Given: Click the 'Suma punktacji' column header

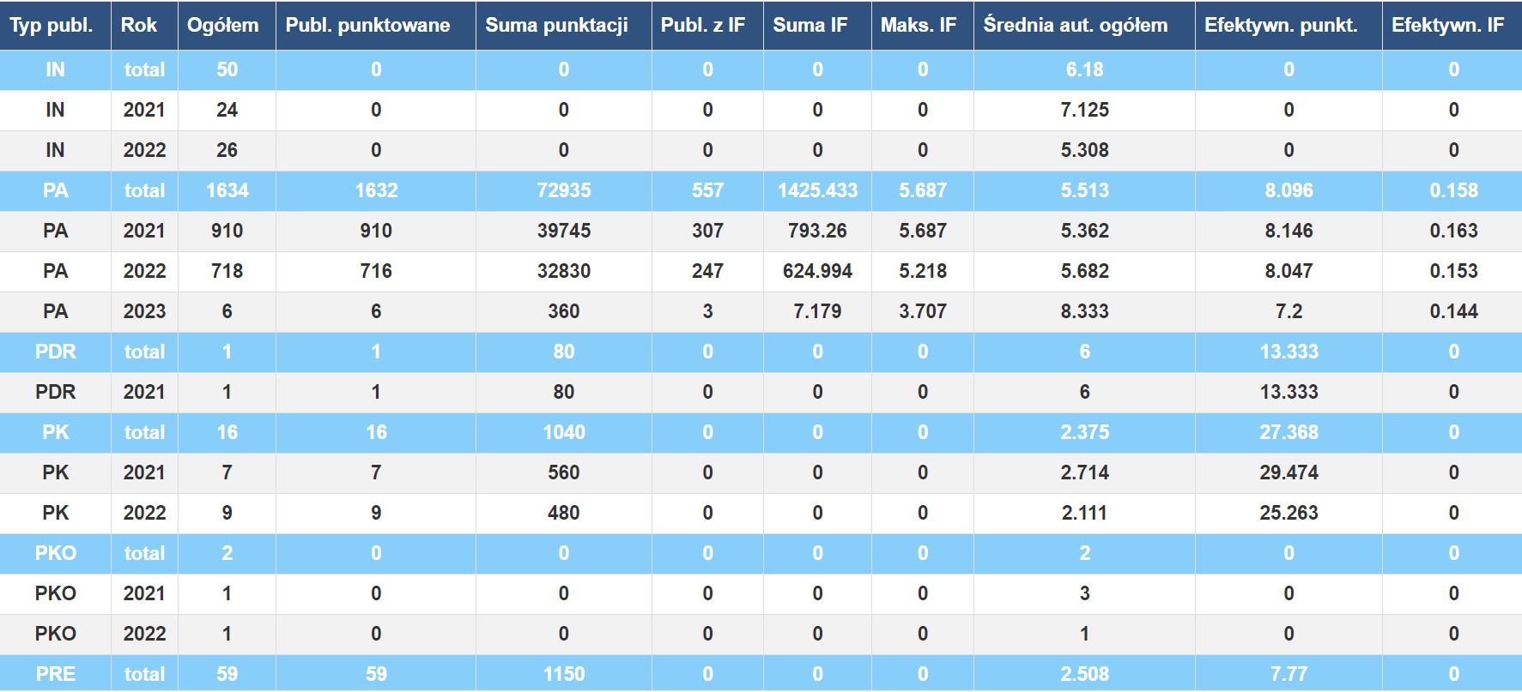Looking at the screenshot, I should click(556, 25).
